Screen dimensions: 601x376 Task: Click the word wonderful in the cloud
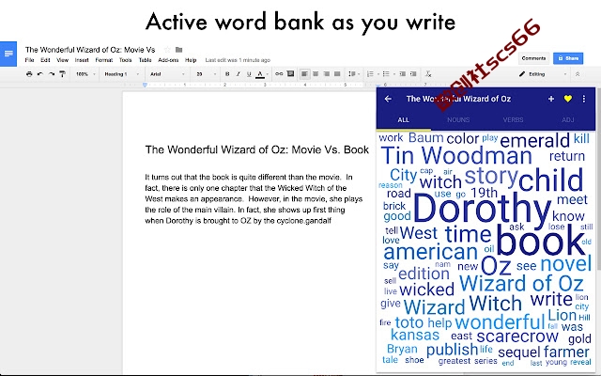500,321
